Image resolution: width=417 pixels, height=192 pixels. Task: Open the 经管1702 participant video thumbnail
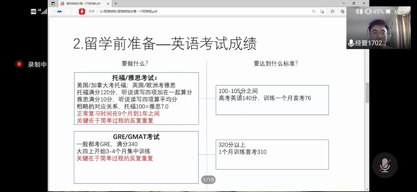point(378,28)
